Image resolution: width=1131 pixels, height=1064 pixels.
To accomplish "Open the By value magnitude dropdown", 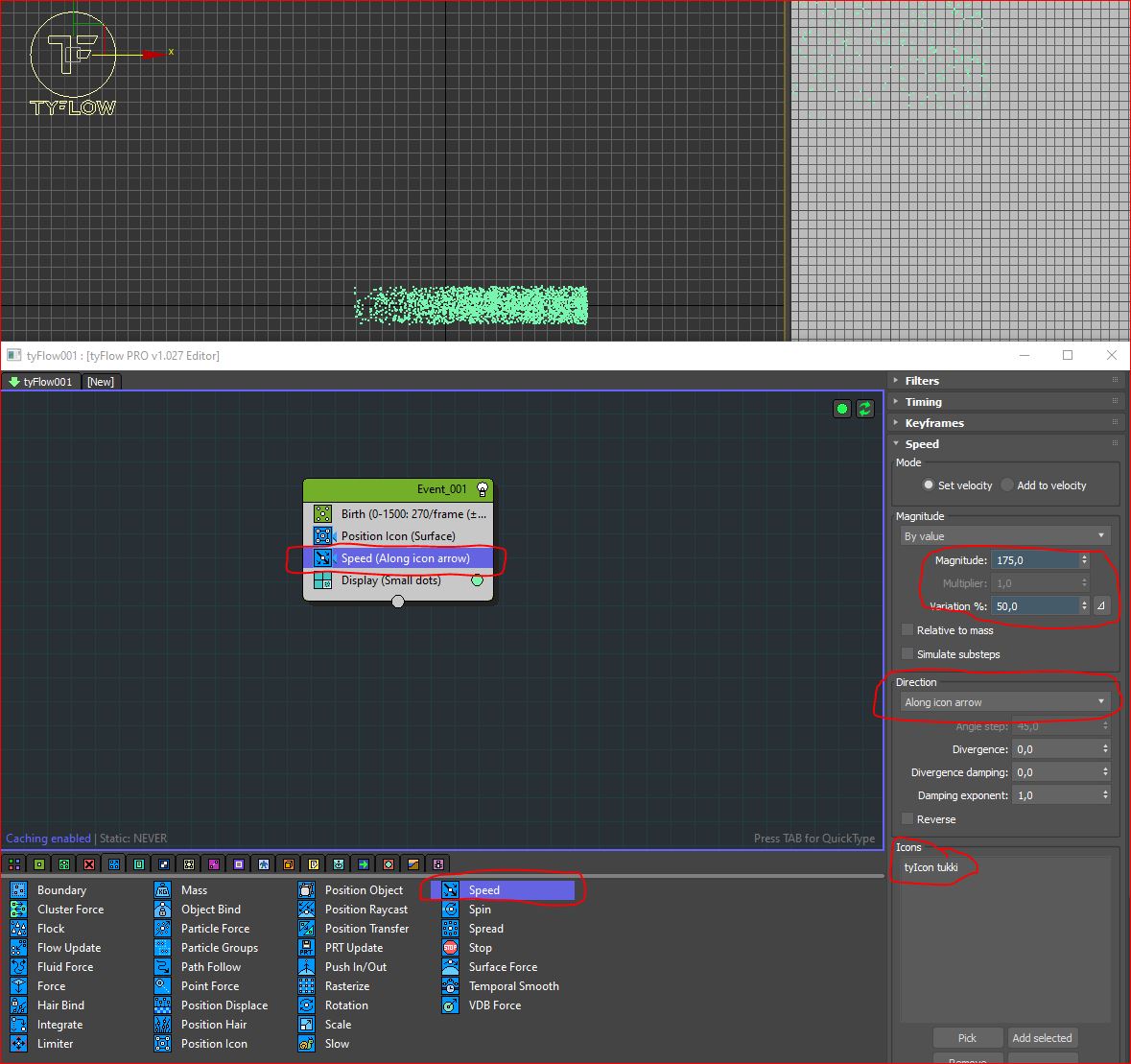I will (x=1004, y=536).
